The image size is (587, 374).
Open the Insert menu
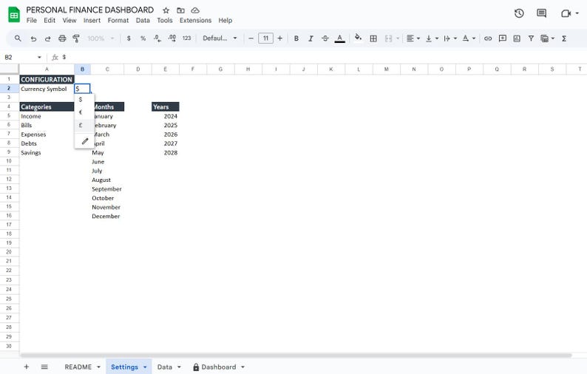[92, 20]
